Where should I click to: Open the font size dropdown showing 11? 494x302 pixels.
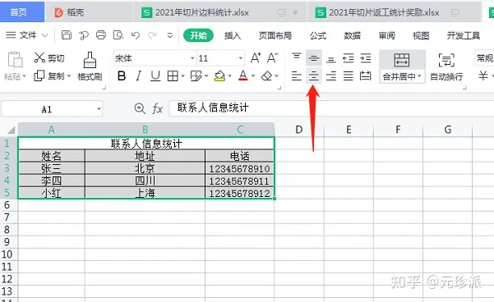tap(220, 58)
